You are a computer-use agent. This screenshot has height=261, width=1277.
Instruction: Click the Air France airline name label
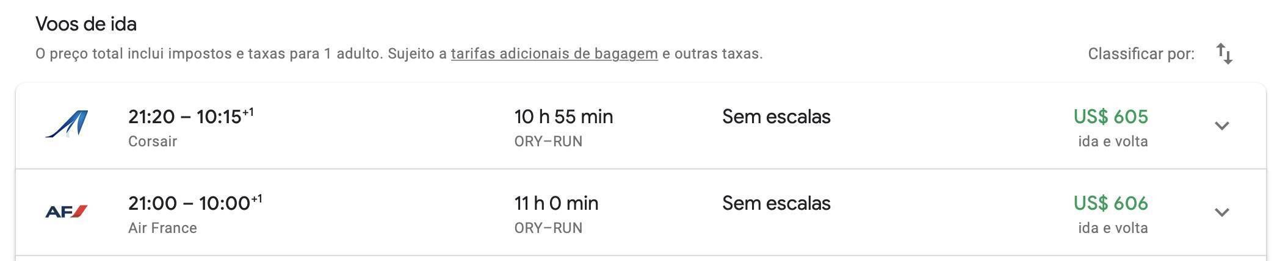point(162,228)
